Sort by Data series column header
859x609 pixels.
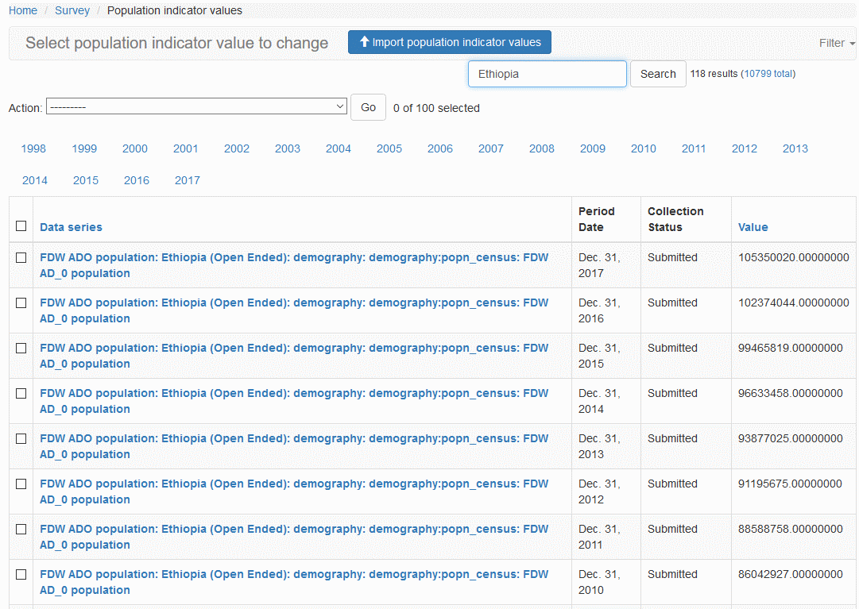click(71, 227)
